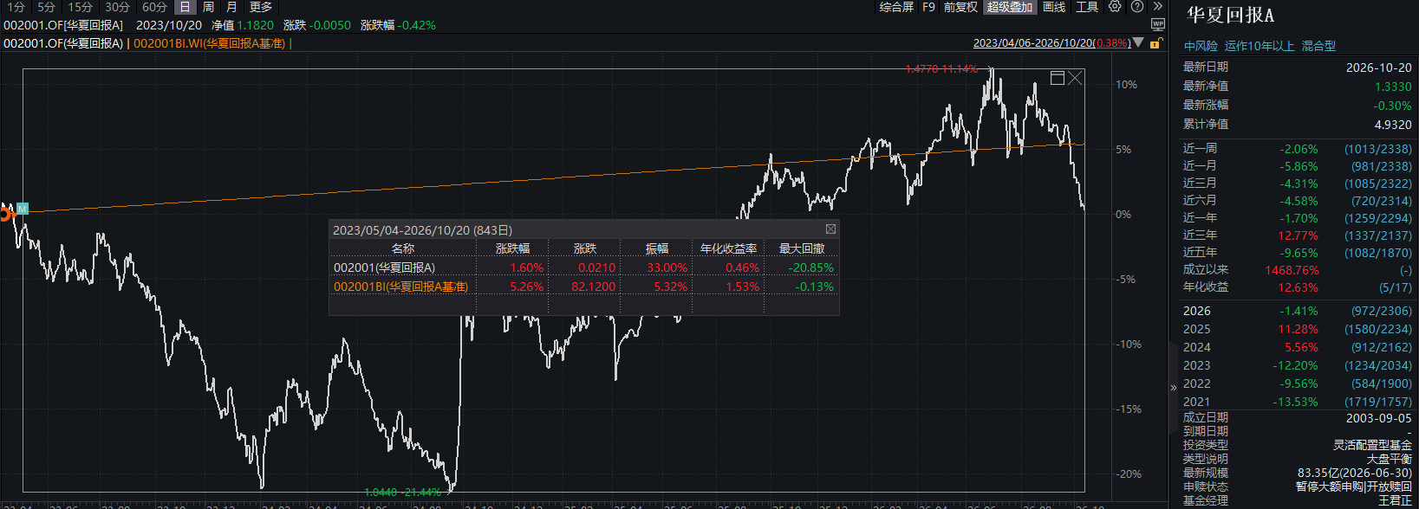Click the 最新规模 83.35亿 value
1419x509 pixels.
1355,473
